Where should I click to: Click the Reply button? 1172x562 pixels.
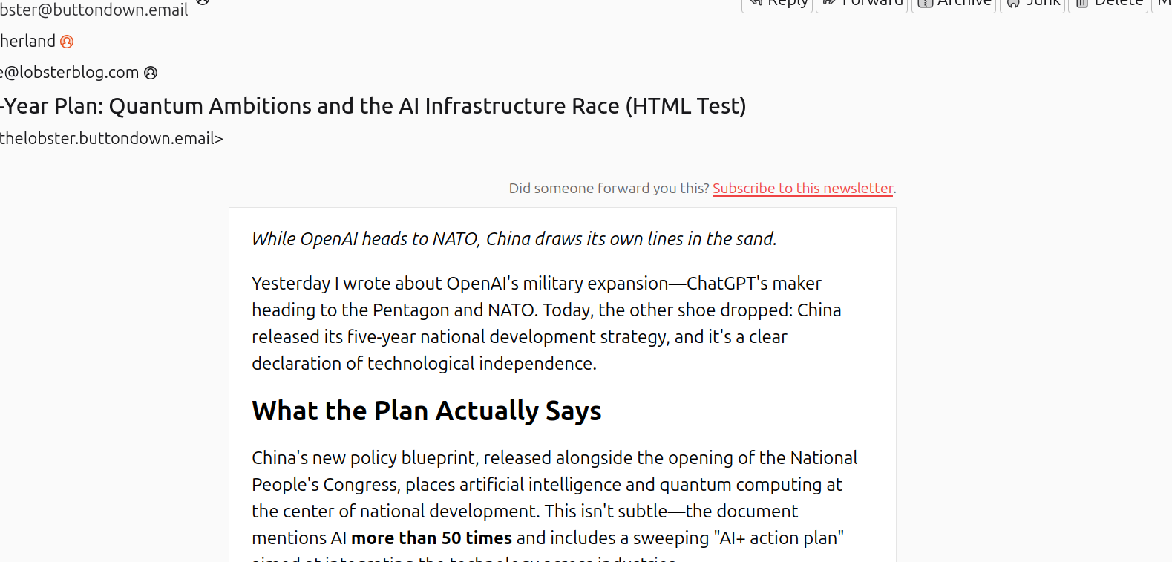(776, 4)
